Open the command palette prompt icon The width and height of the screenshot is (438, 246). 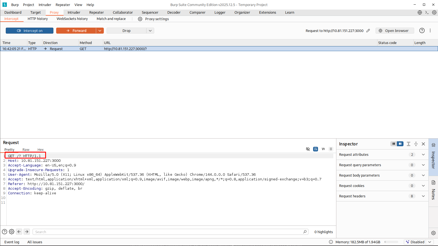(427, 12)
